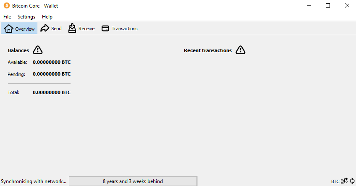Open the File menu
The height and width of the screenshot is (186, 356).
pos(7,17)
